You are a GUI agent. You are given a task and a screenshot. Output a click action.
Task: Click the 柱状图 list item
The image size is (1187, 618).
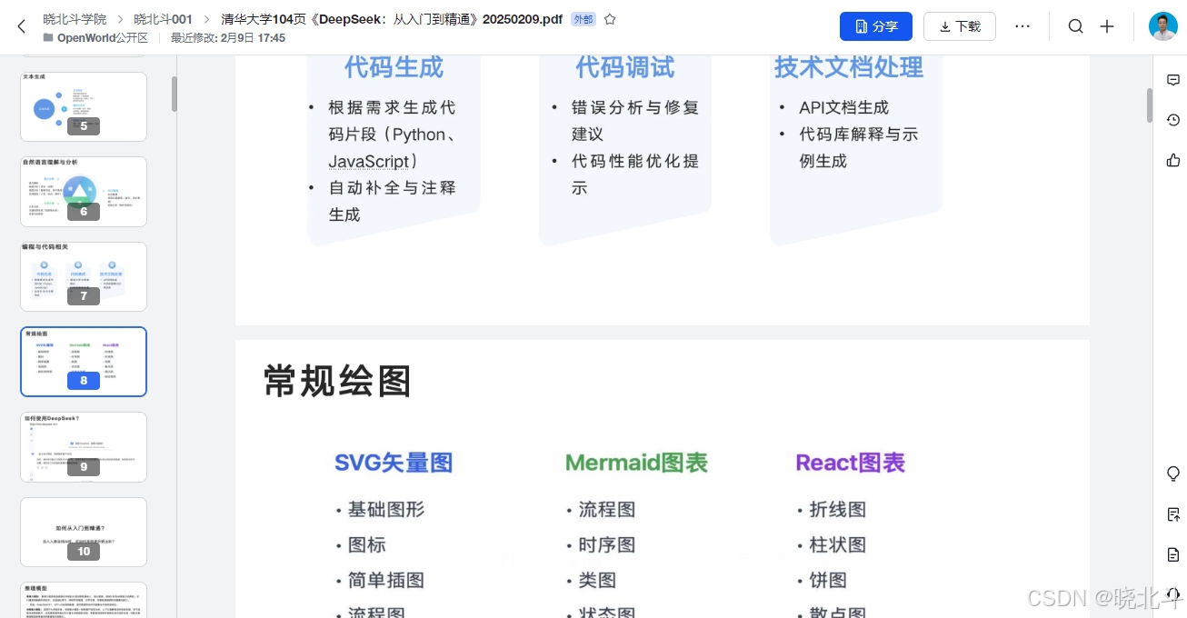(x=838, y=544)
